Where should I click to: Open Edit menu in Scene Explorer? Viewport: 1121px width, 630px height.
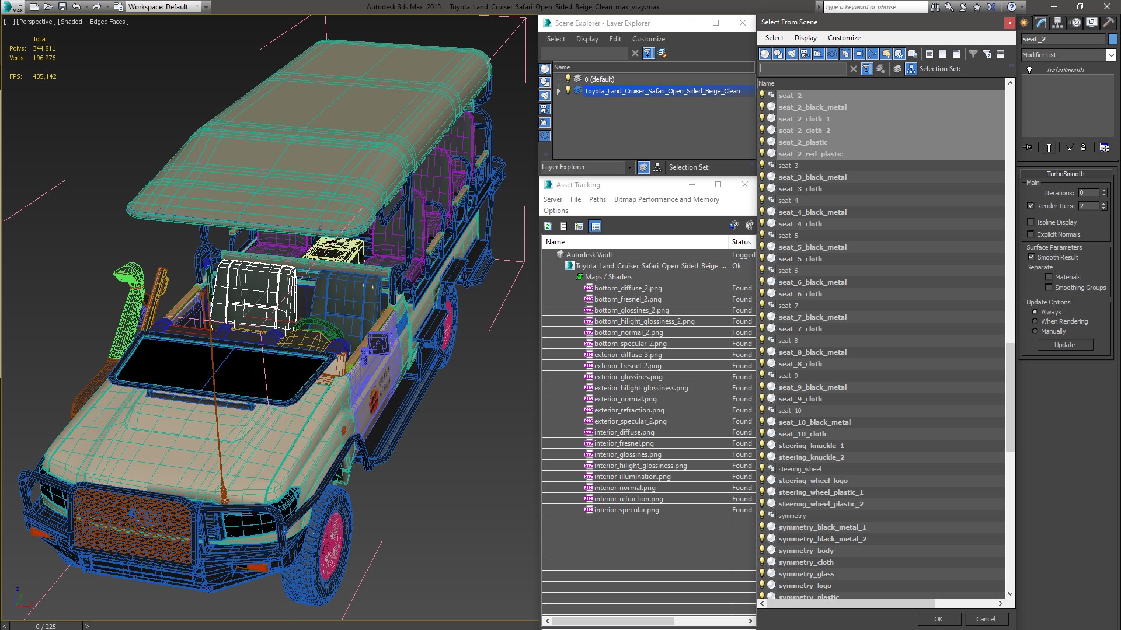(x=615, y=39)
